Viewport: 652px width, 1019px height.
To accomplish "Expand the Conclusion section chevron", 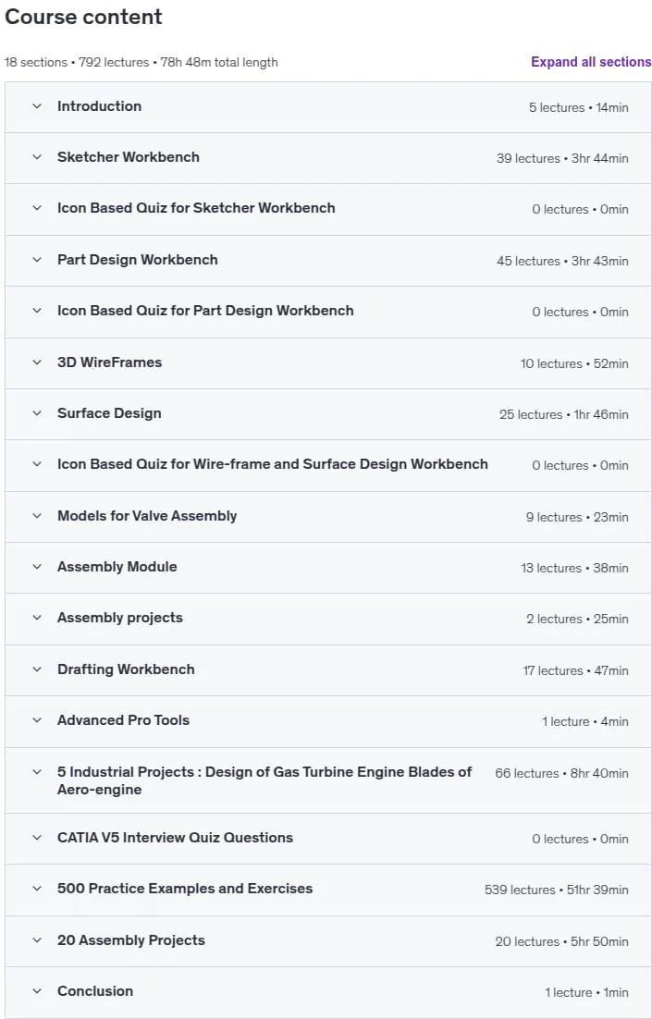I will pyautogui.click(x=37, y=991).
